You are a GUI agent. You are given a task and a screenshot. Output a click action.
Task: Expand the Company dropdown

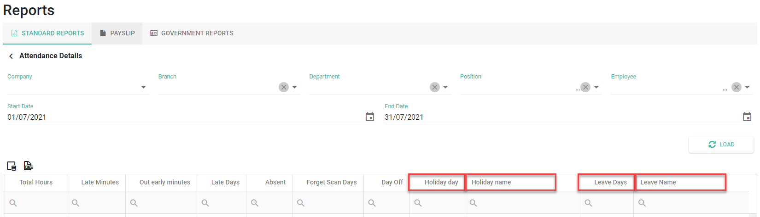click(x=143, y=87)
